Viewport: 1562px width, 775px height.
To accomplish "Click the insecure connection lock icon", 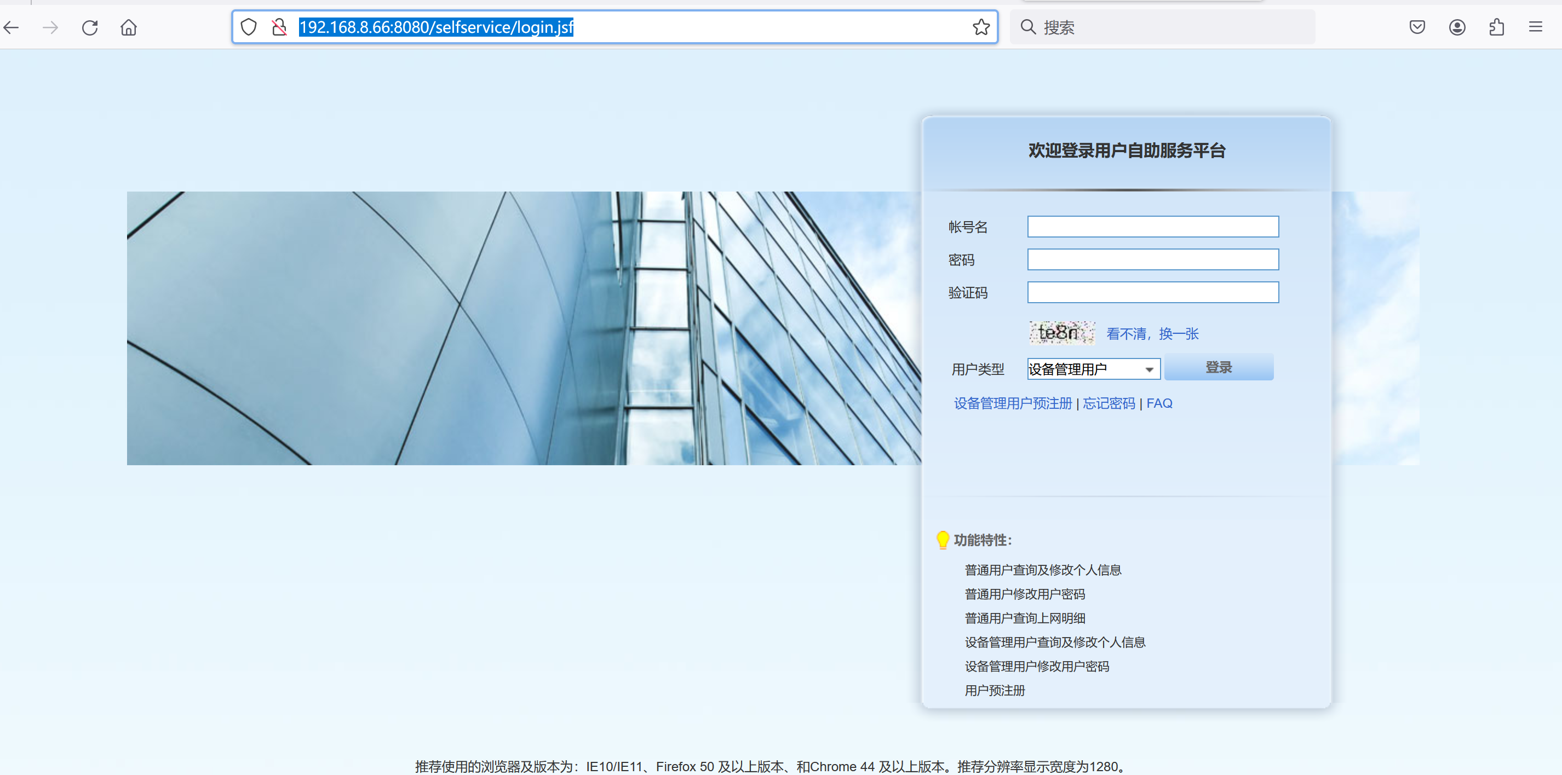I will [x=279, y=27].
